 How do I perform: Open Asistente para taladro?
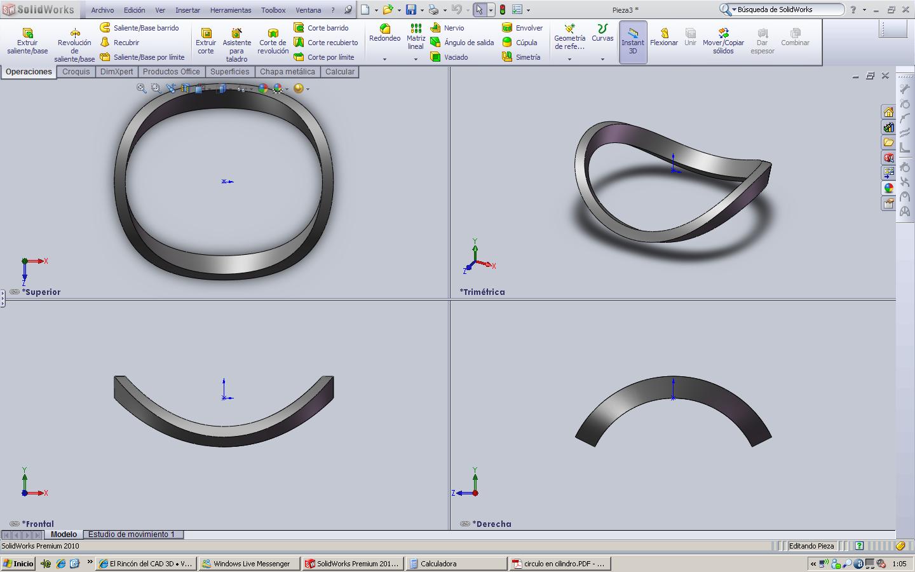pyautogui.click(x=236, y=44)
